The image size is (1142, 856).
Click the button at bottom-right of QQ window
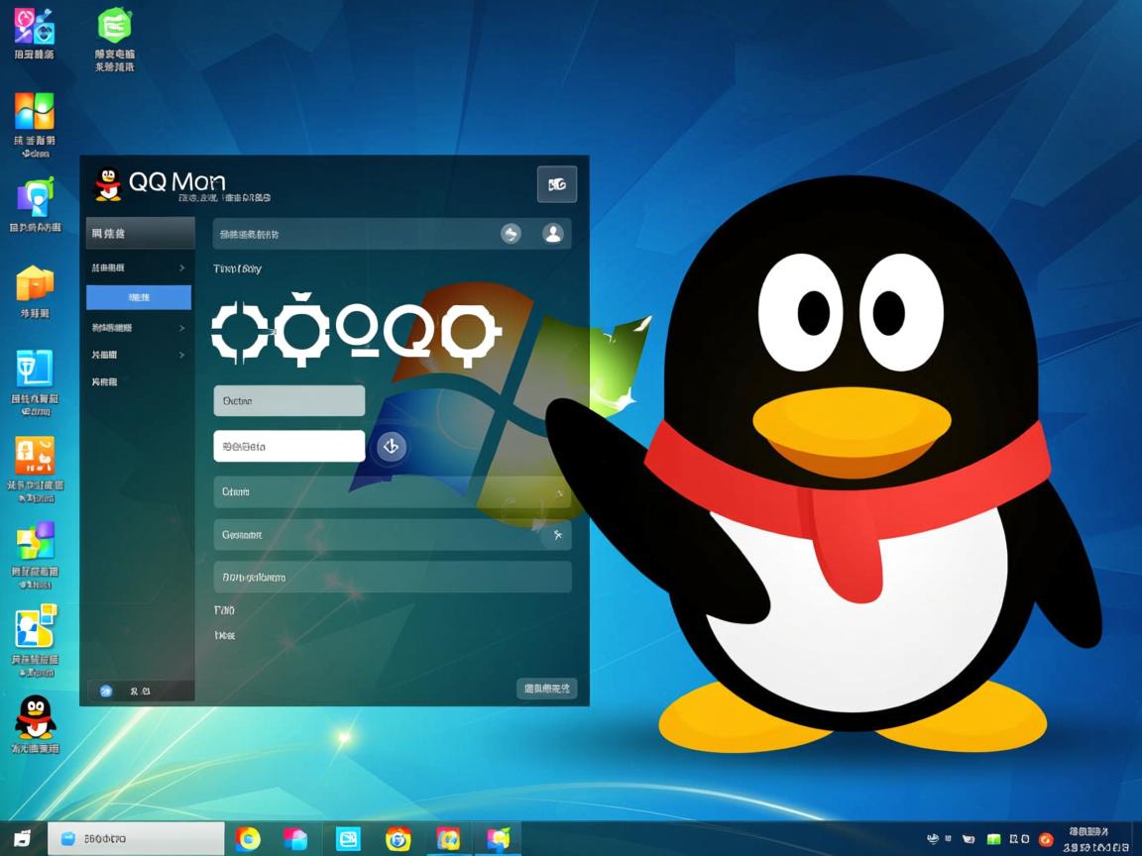546,689
